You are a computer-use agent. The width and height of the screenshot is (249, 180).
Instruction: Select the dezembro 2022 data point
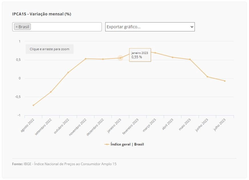(x=103, y=59)
